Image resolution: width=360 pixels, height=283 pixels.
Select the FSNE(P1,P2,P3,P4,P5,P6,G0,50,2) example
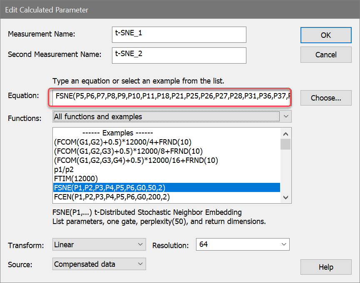click(x=166, y=187)
